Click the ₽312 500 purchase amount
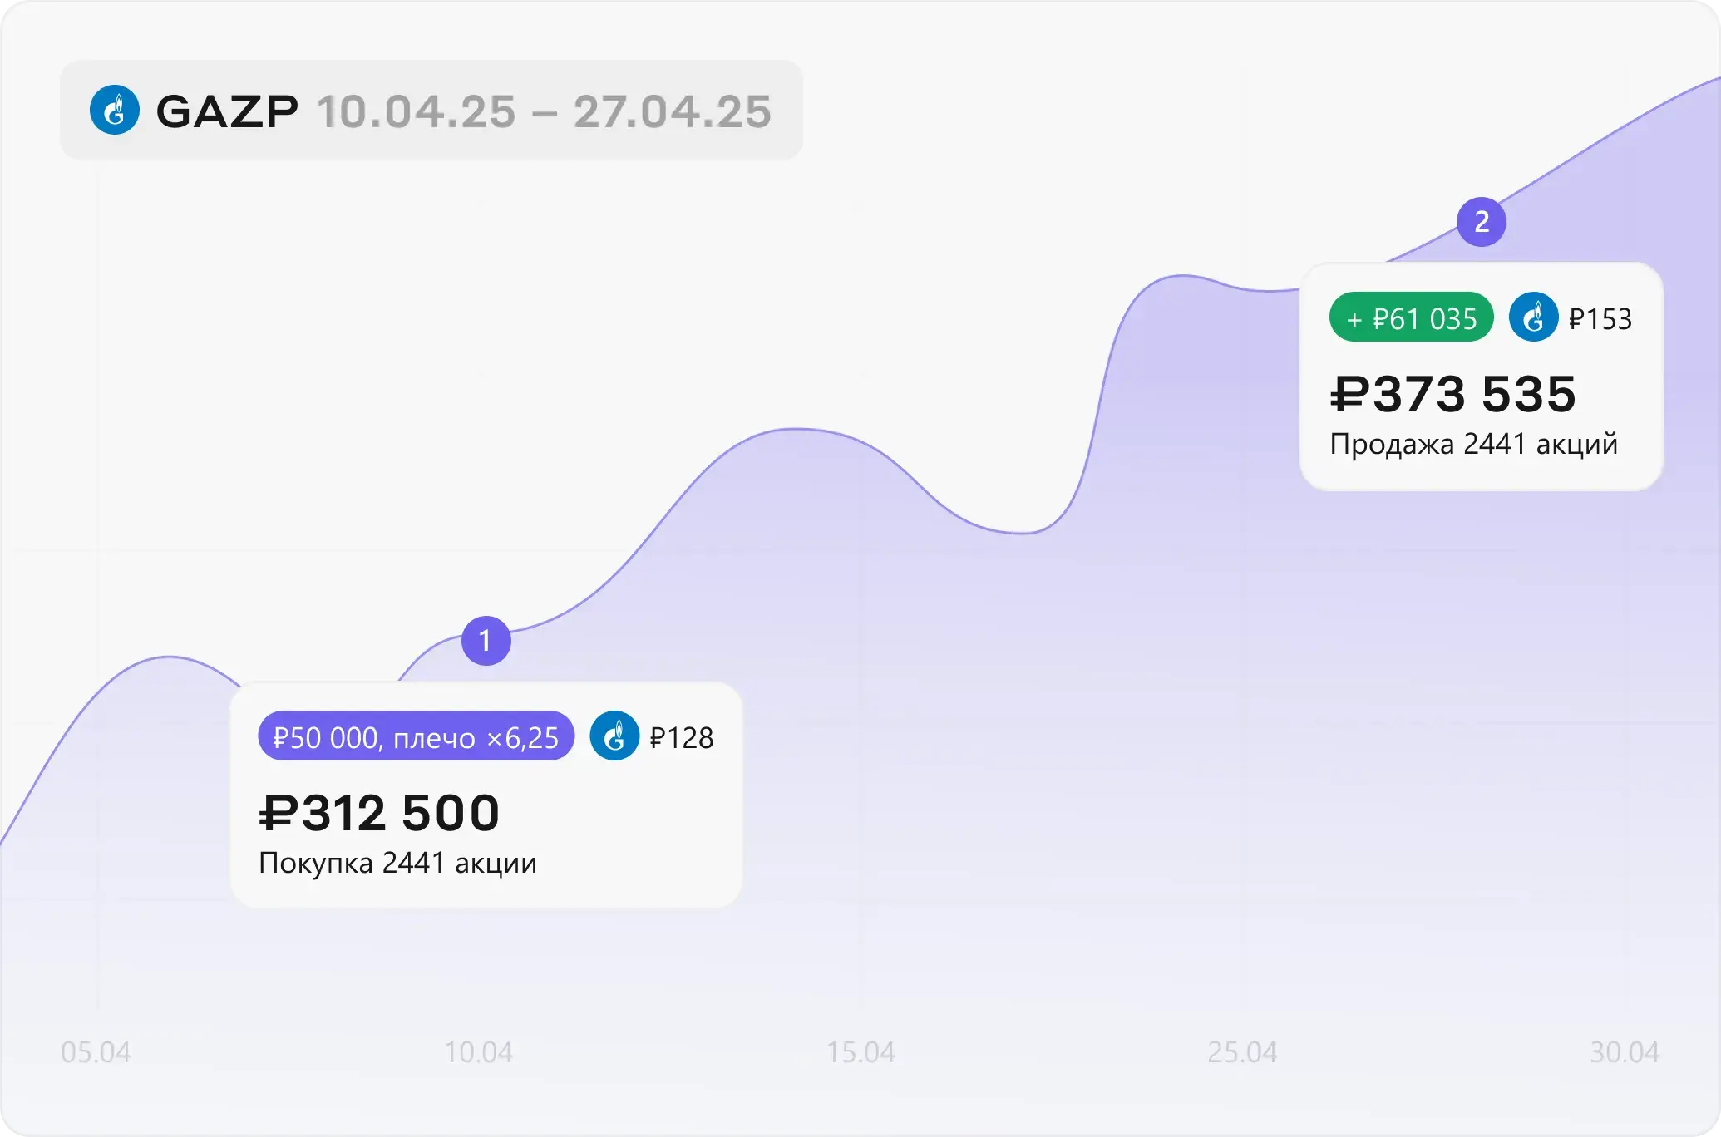The height and width of the screenshot is (1137, 1721). pyautogui.click(x=379, y=812)
